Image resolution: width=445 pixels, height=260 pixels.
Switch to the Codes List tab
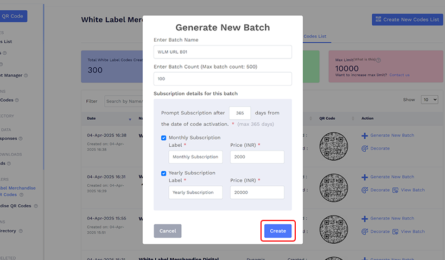click(x=315, y=36)
